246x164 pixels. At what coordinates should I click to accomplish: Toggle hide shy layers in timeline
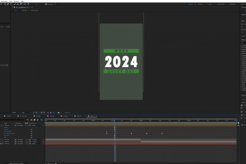point(31,120)
